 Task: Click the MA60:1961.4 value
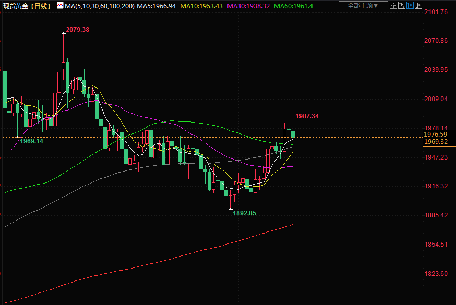[x=293, y=6]
